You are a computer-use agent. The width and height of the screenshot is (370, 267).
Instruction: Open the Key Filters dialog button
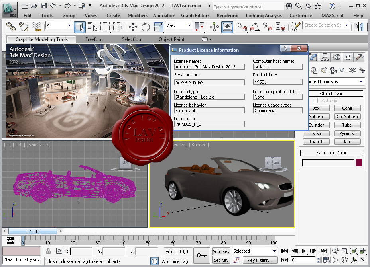point(260,260)
